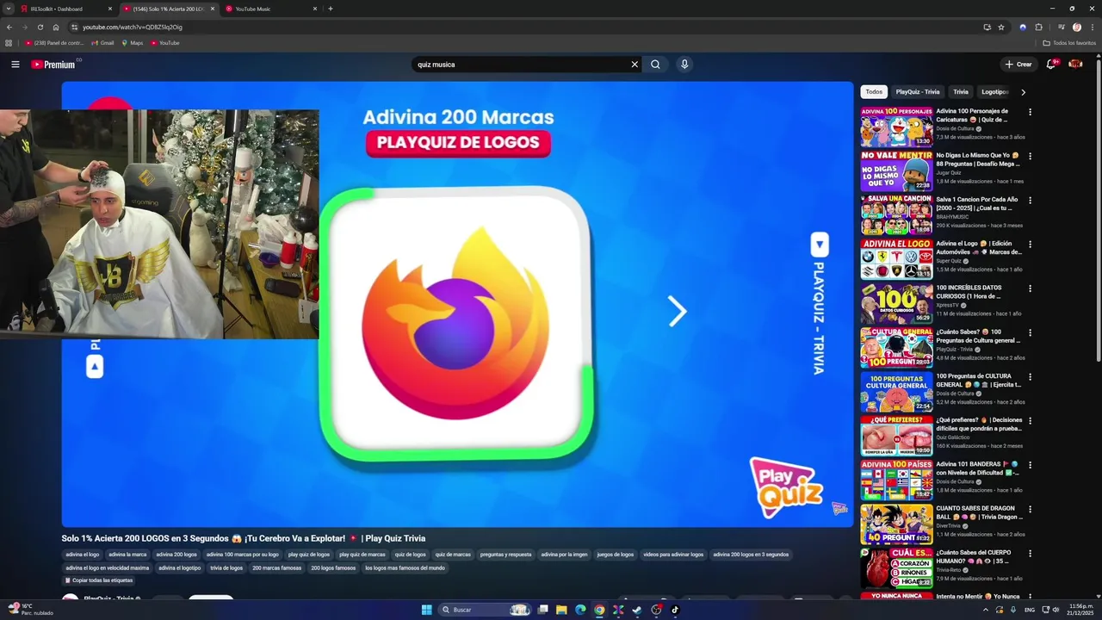The width and height of the screenshot is (1102, 620).
Task: Open Salva 1 Cancion Por Cada Año thumbnail
Action: 896,214
